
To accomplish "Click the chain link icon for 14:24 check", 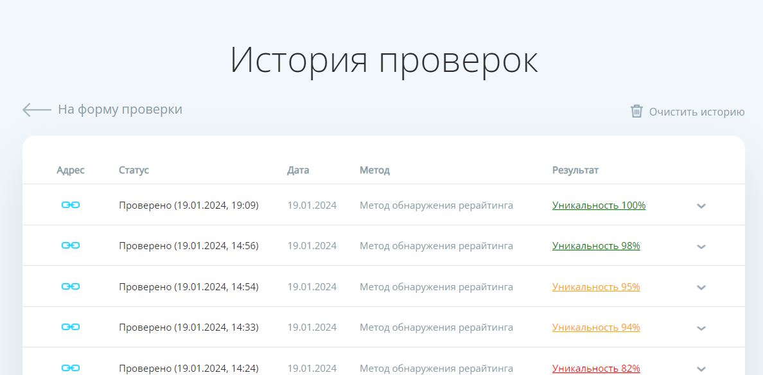I will [x=71, y=367].
